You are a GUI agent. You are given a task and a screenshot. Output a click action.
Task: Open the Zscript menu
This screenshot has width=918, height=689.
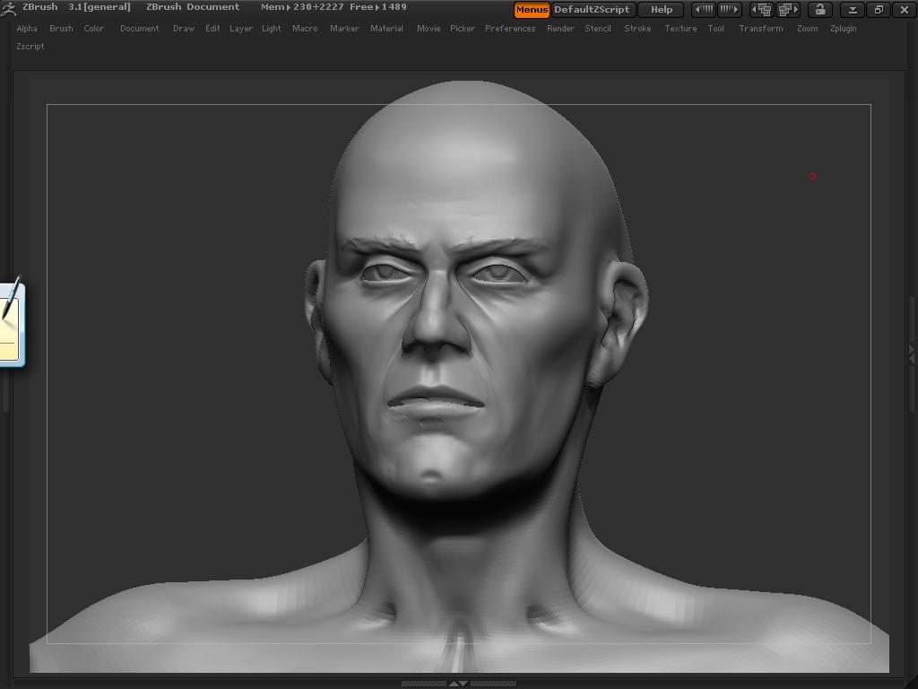30,47
